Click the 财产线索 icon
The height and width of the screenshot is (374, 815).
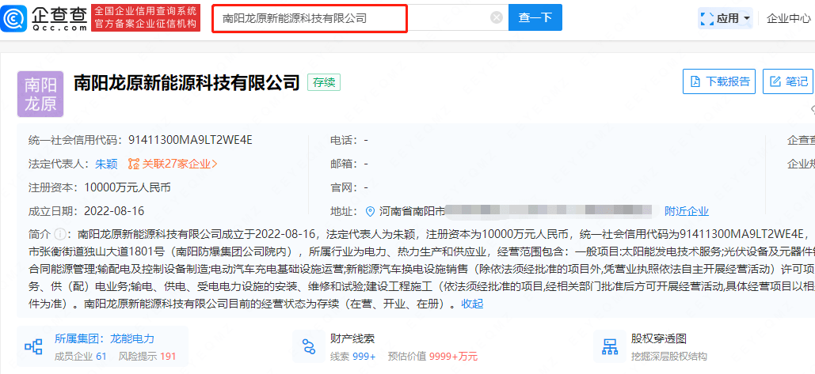[309, 346]
